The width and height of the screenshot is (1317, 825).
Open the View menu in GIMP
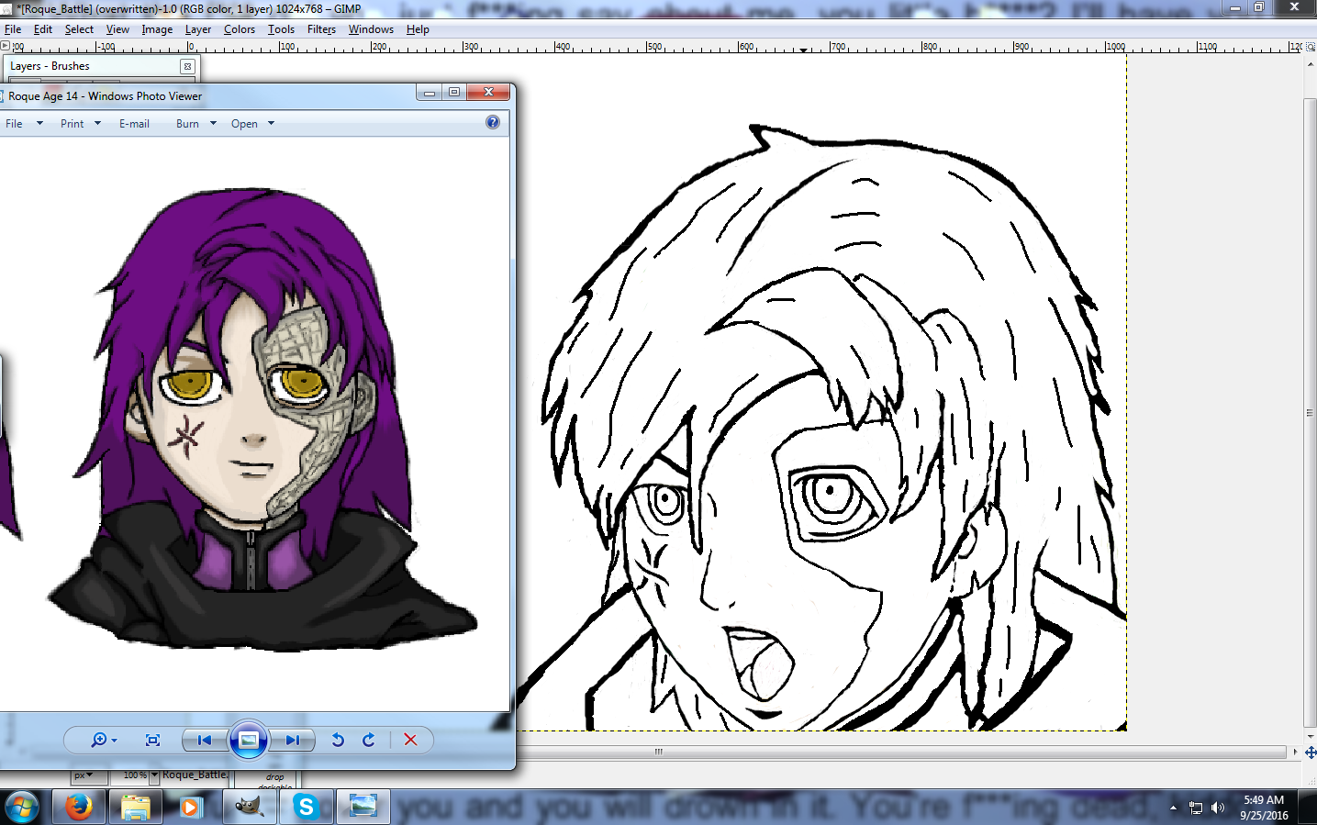[x=117, y=29]
